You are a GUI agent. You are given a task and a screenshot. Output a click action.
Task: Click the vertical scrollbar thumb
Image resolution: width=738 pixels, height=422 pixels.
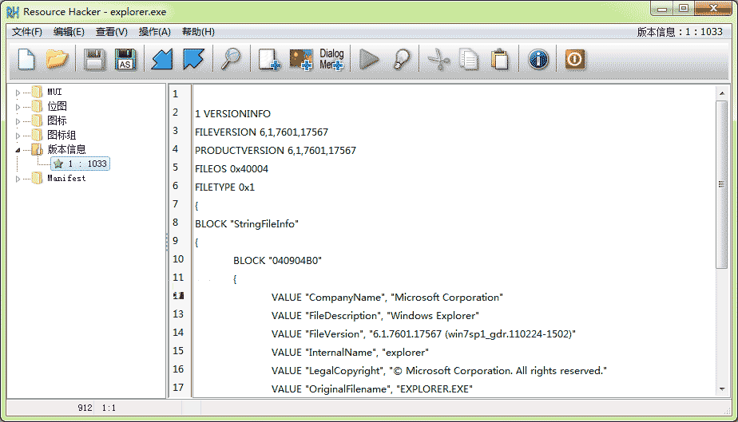tap(722, 184)
